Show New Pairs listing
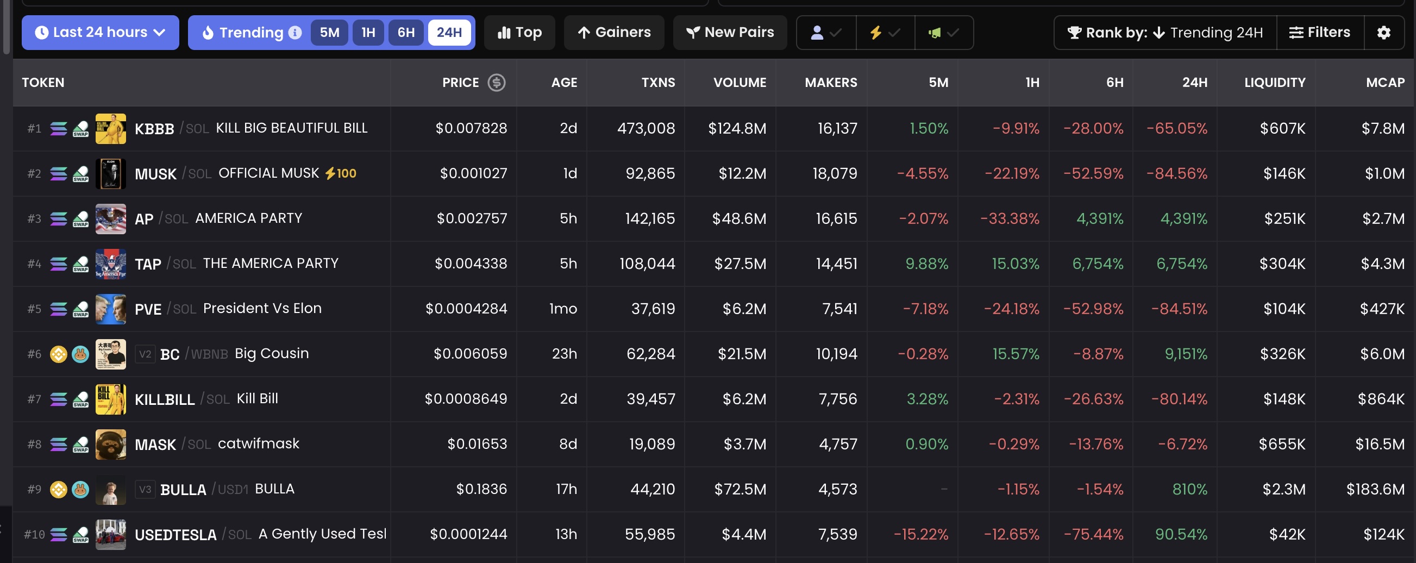The height and width of the screenshot is (563, 1416). [x=729, y=33]
